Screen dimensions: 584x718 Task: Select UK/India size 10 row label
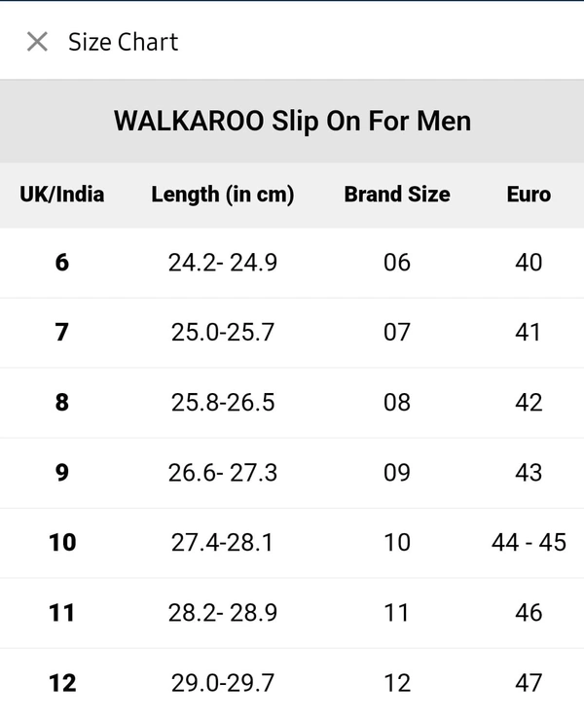(x=62, y=542)
